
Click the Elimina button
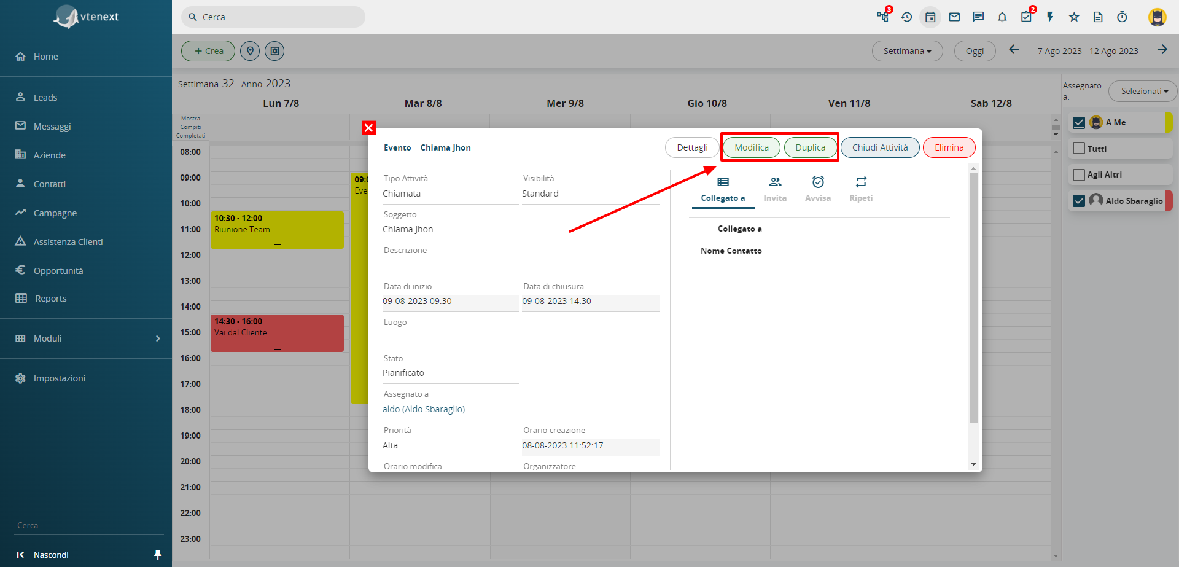pyautogui.click(x=949, y=147)
